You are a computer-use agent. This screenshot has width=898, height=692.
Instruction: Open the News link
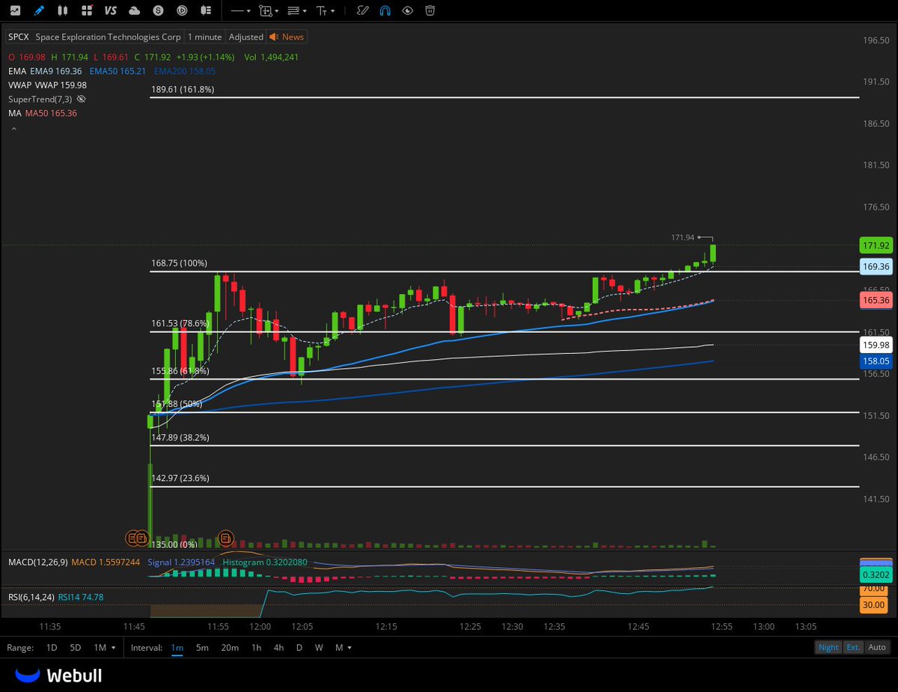click(x=293, y=37)
